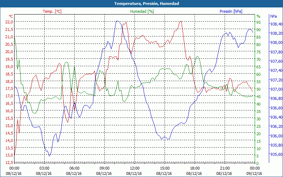Click the green '25' humidity axis value
The height and width of the screenshot is (177, 283).
[x=259, y=126]
